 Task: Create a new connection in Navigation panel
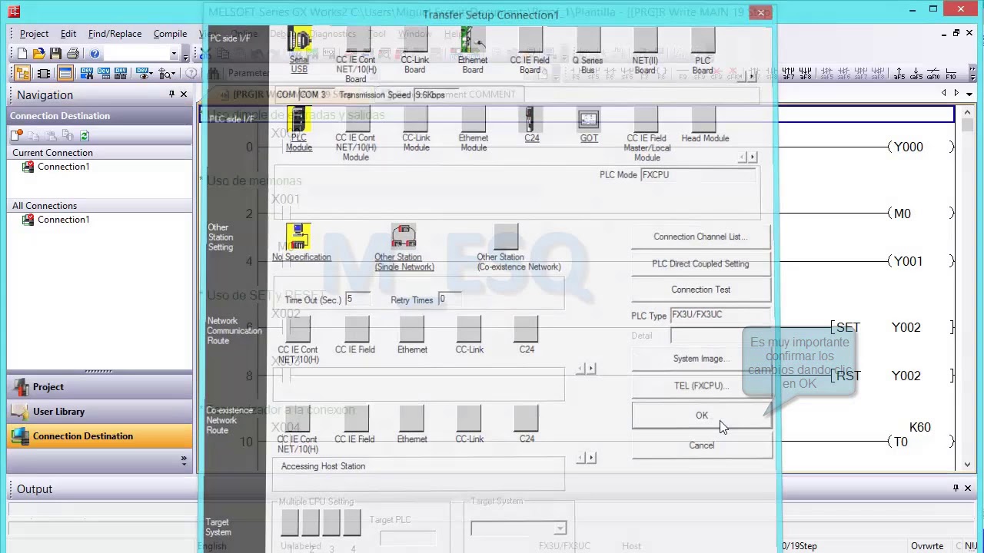[x=16, y=135]
